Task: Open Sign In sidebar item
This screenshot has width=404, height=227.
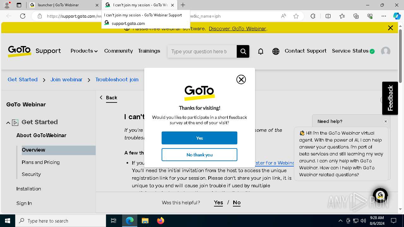Action: pos(24,203)
